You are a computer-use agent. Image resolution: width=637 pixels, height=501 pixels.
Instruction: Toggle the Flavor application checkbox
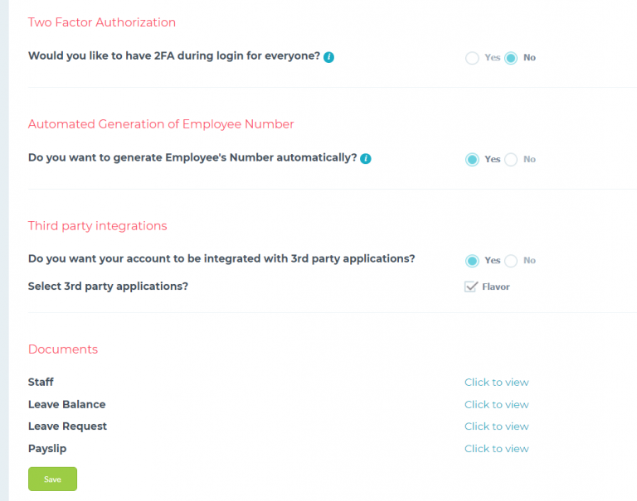pyautogui.click(x=471, y=287)
